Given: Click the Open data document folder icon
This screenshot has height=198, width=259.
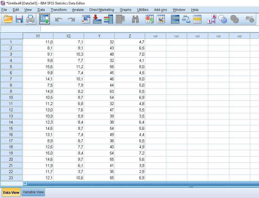Looking at the screenshot, I should click(8, 19).
